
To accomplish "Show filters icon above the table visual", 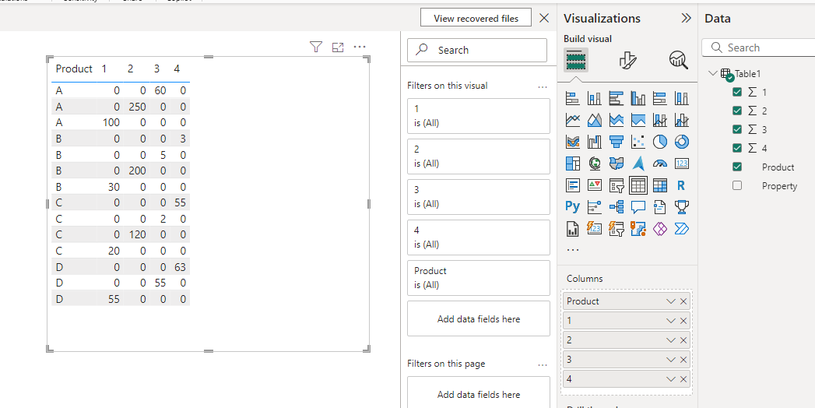I will coord(316,47).
